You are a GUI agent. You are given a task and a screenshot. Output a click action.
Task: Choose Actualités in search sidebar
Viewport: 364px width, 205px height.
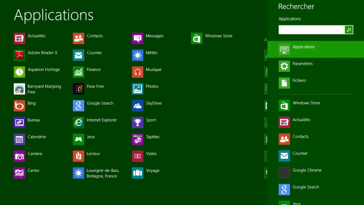coord(316,122)
